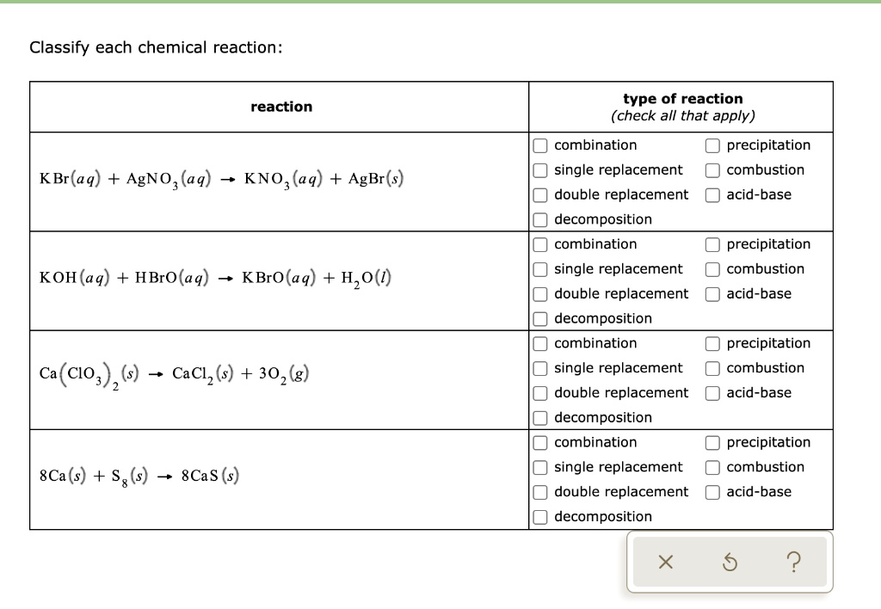Check combination for the 8Ca + S8 reaction
This screenshot has width=881, height=609.
coord(540,442)
